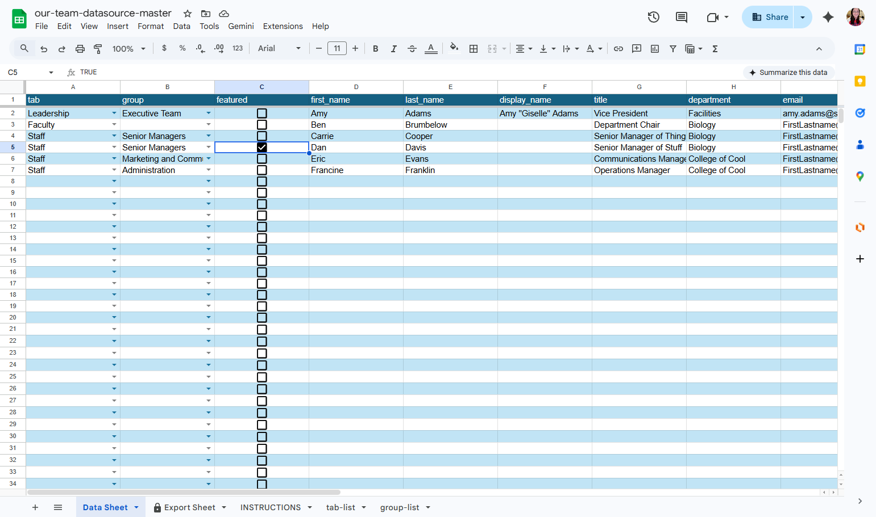Switch to the Export Sheet tab
This screenshot has width=876, height=517.
190,507
